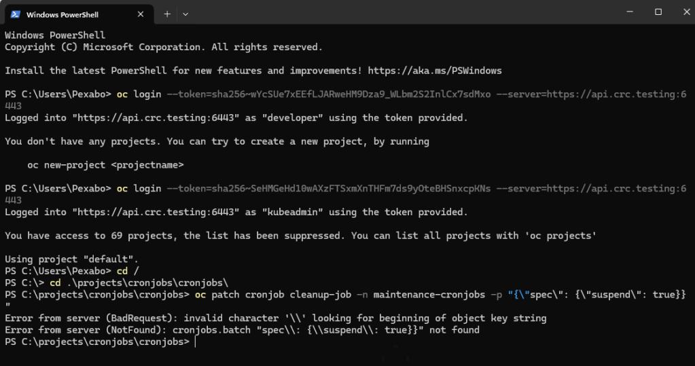Click the 'Logged into ... as "developer"' line
Image resolution: width=695 pixels, height=366 pixels.
point(236,118)
